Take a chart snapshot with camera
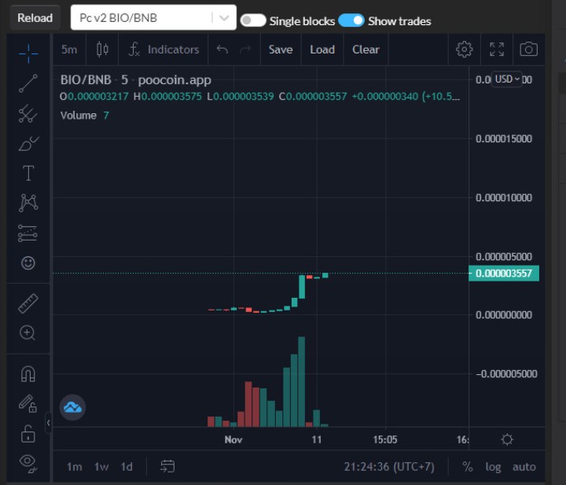 pyautogui.click(x=528, y=50)
